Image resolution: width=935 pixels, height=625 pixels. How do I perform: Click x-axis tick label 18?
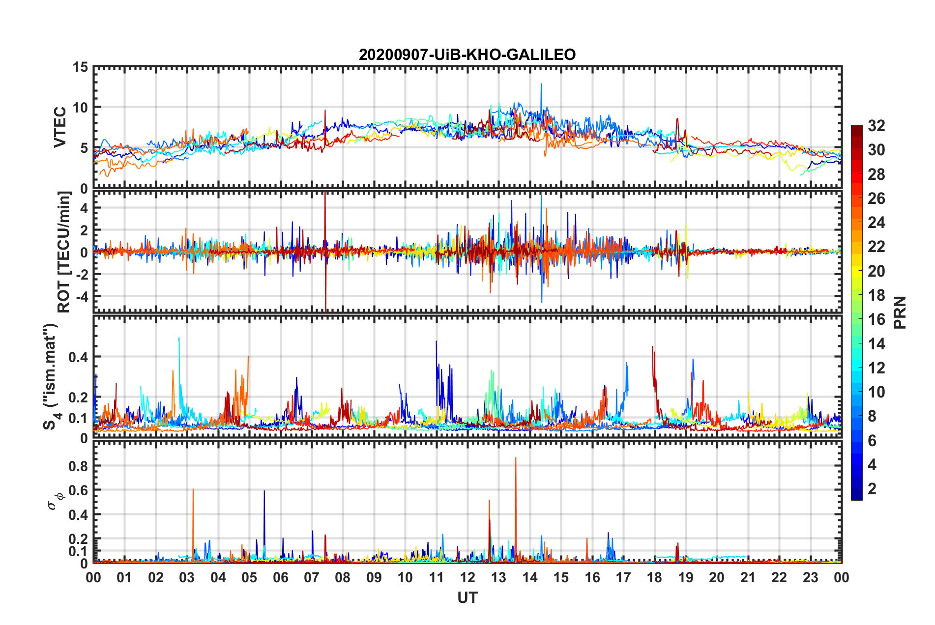pos(654,577)
